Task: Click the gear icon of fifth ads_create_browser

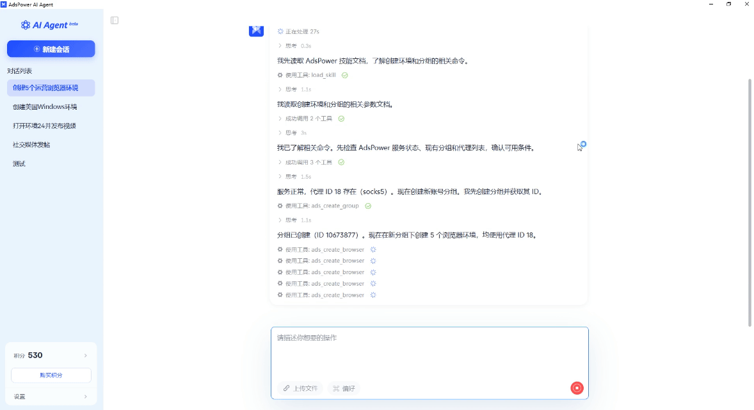Action: (280, 295)
